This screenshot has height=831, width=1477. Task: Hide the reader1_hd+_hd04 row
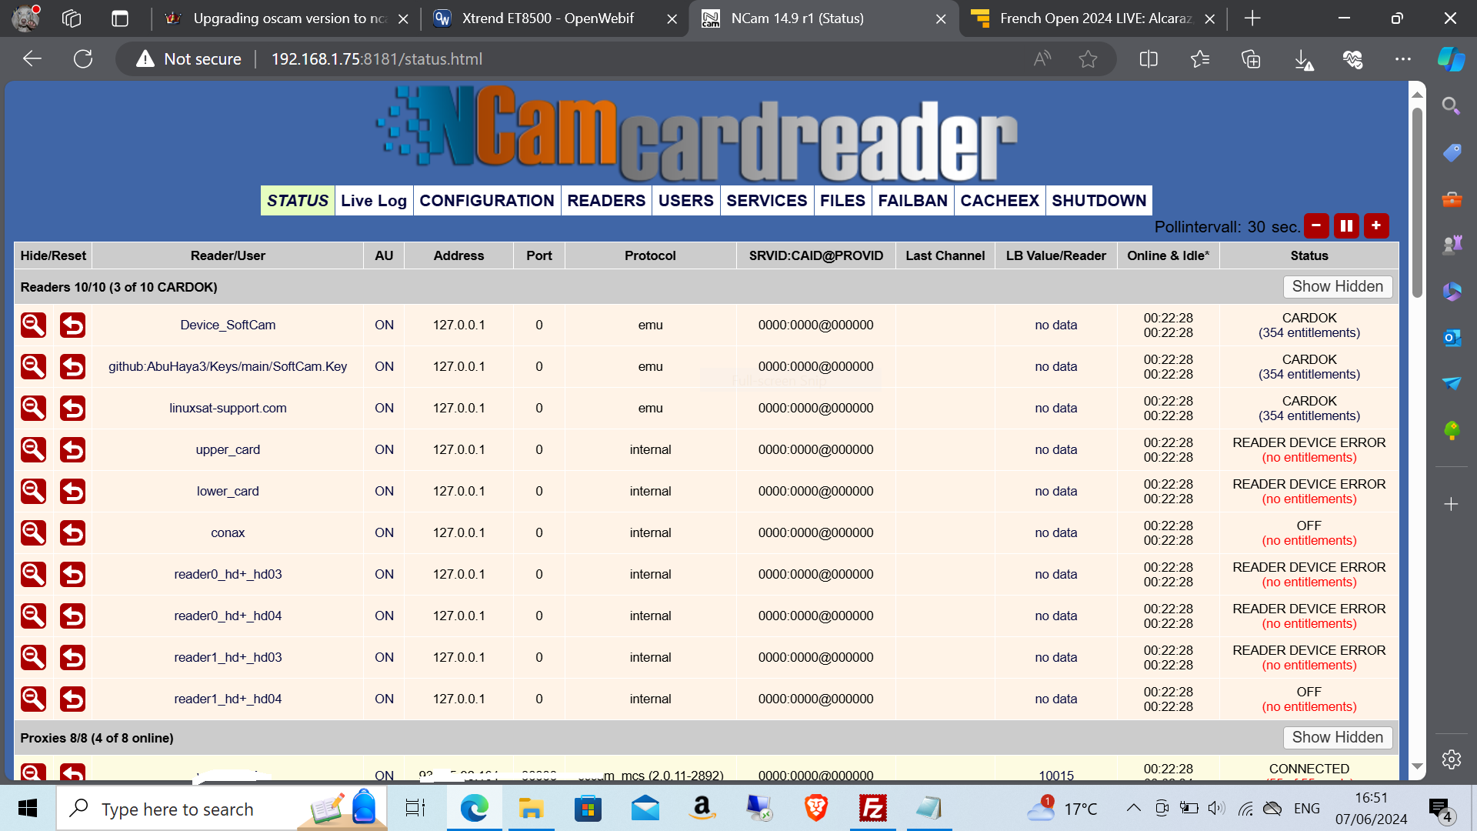click(x=33, y=699)
